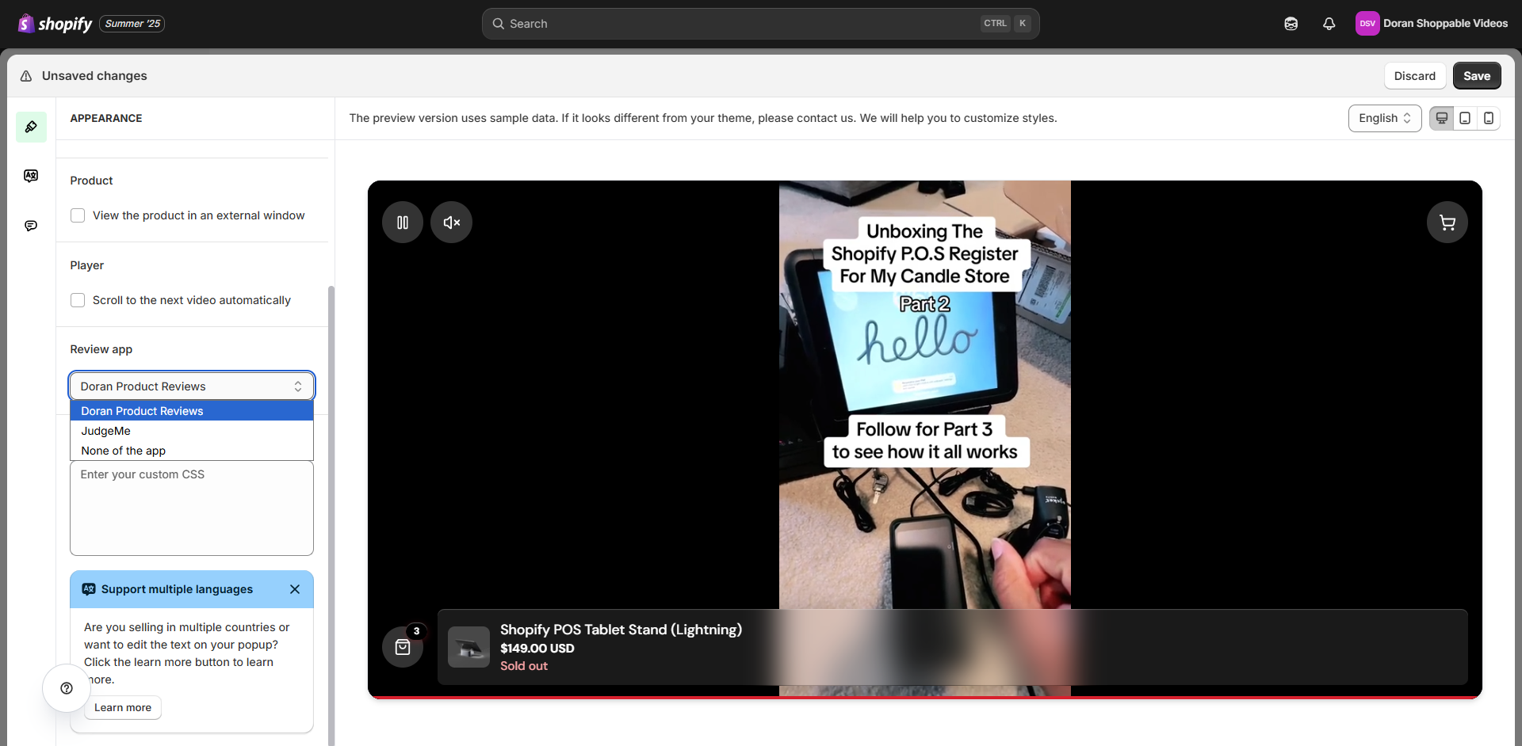Switch to mobile preview

tap(1489, 118)
